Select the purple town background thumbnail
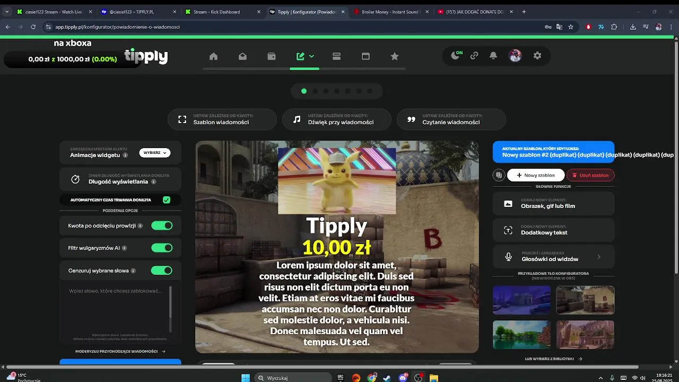 [585, 335]
